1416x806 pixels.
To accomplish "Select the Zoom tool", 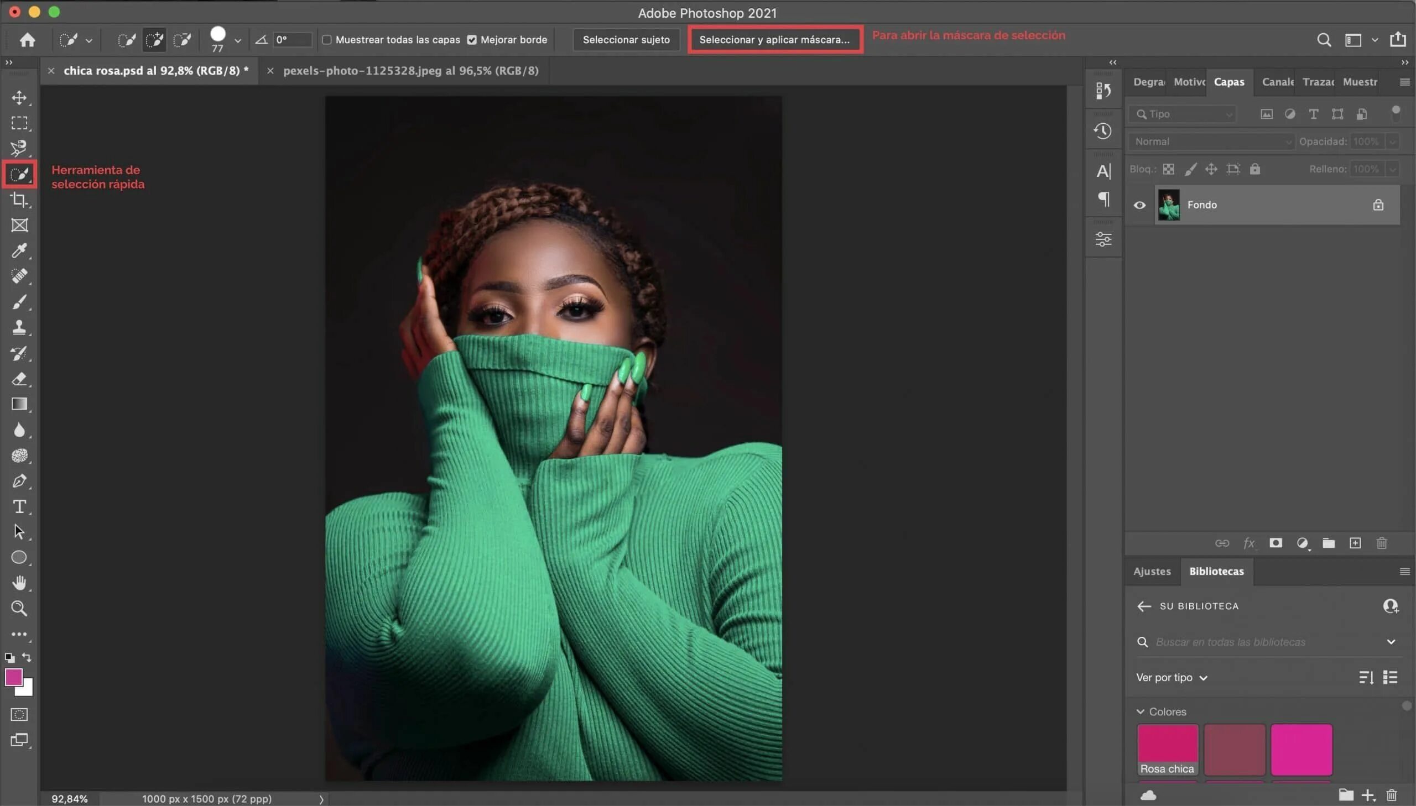I will [19, 608].
